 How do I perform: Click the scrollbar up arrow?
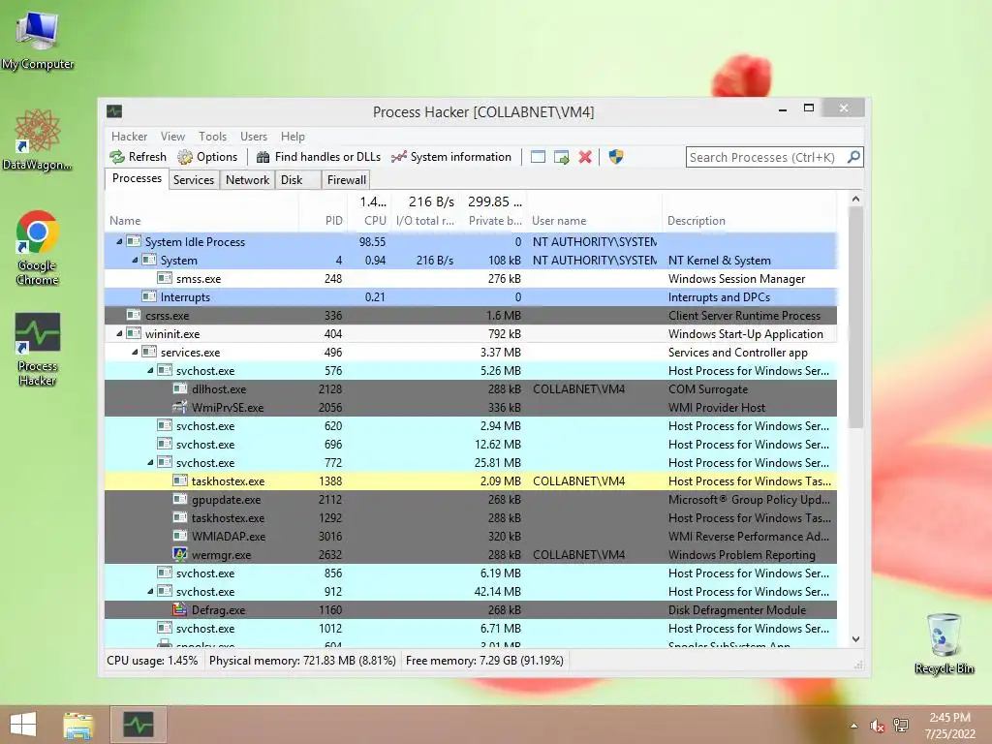point(855,199)
